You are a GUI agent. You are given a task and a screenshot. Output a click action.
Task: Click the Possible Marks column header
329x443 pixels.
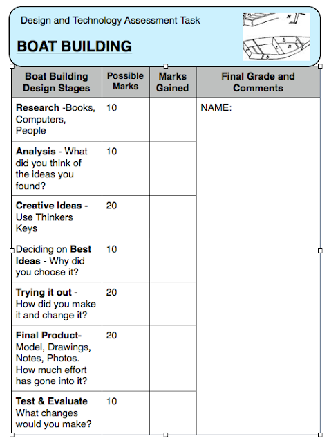click(x=126, y=82)
